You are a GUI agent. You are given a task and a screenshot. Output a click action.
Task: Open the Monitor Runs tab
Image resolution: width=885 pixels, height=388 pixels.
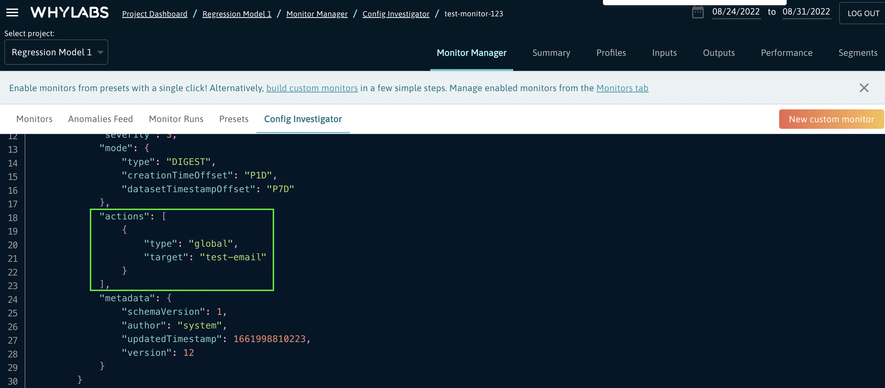[x=176, y=119]
